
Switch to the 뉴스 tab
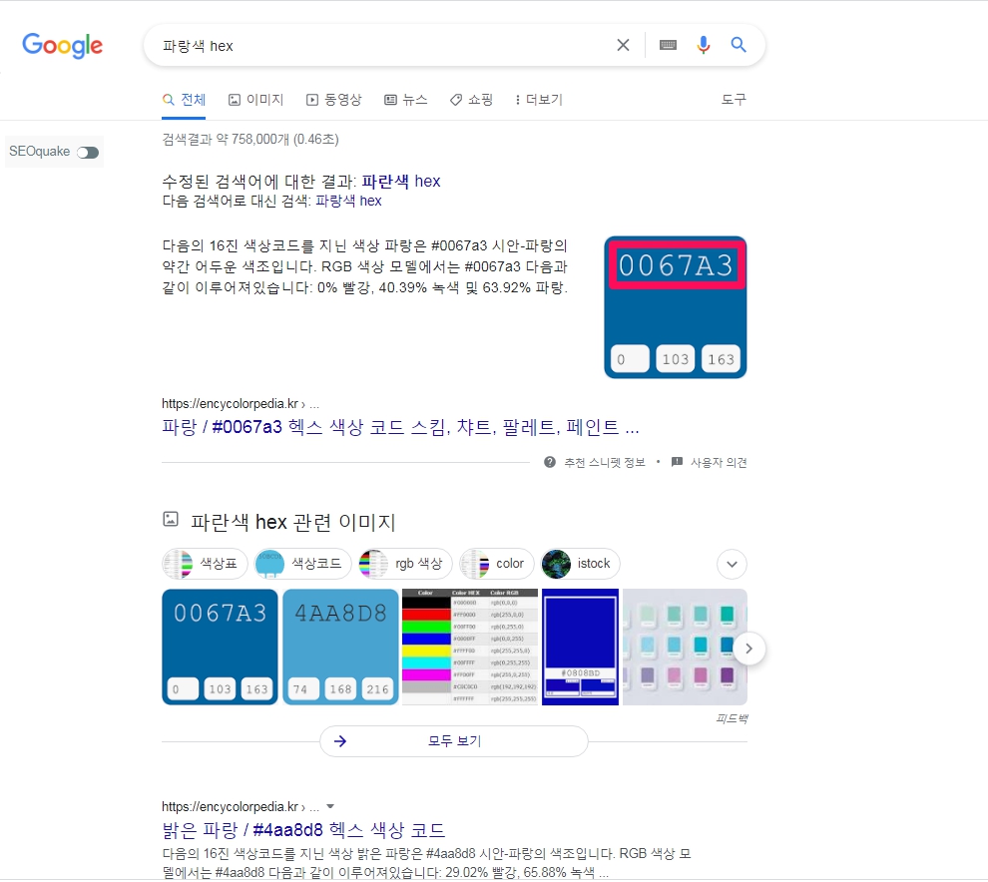click(x=406, y=100)
